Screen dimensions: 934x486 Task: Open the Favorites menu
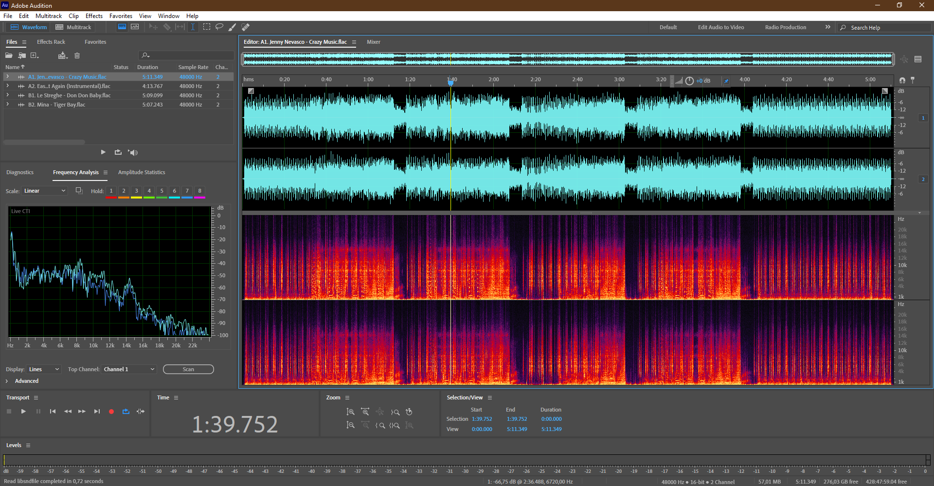tap(121, 16)
